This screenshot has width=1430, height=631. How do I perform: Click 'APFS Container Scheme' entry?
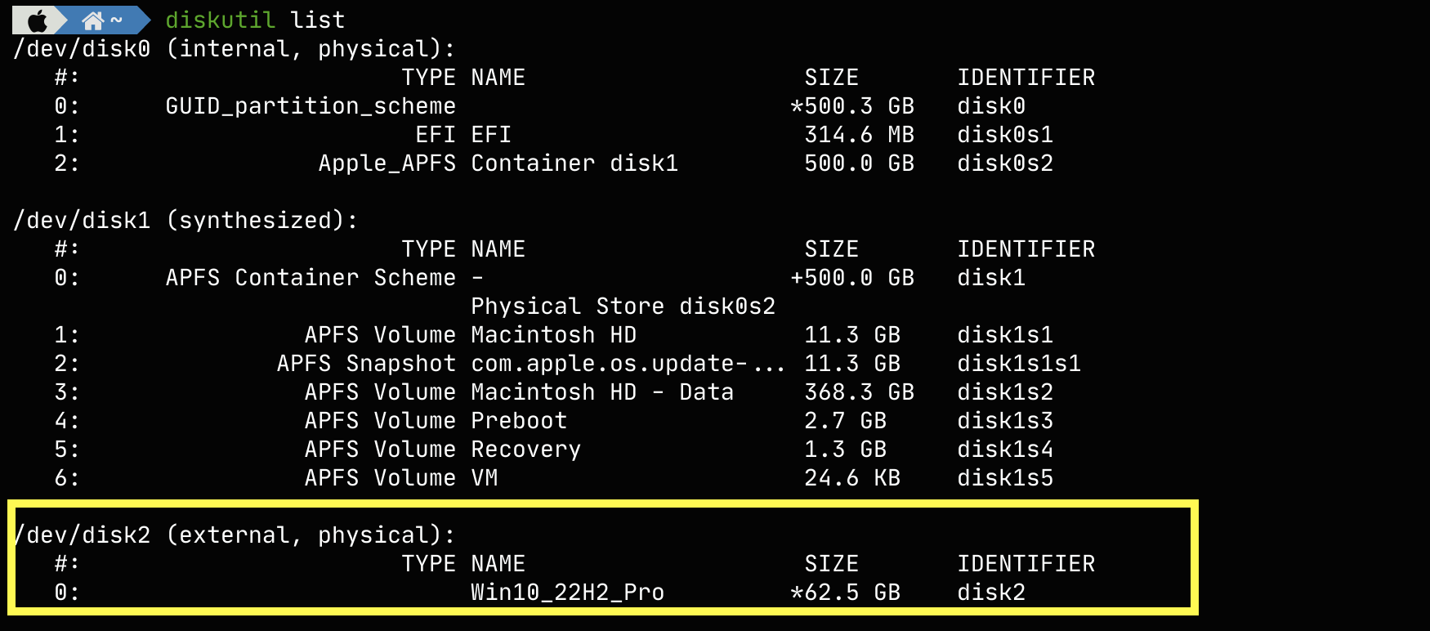[x=311, y=278]
